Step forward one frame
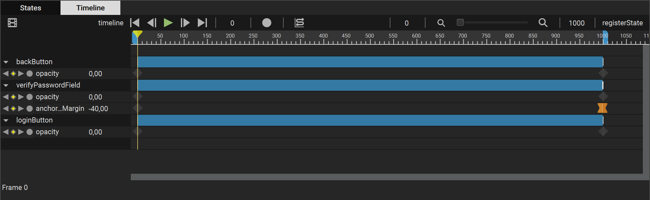Viewport: 650px width, 200px height. coord(185,23)
